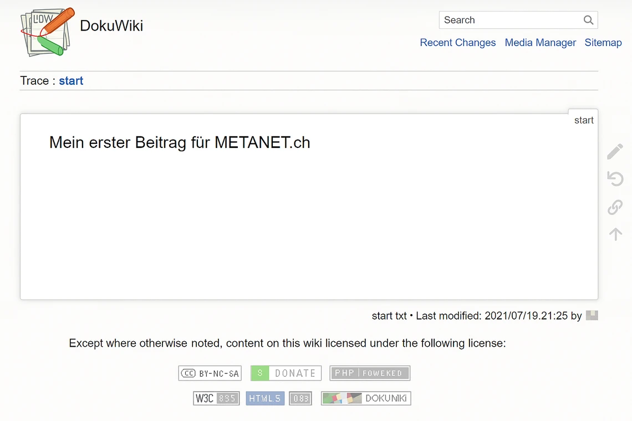Jump to top with the up arrow icon

pyautogui.click(x=615, y=234)
